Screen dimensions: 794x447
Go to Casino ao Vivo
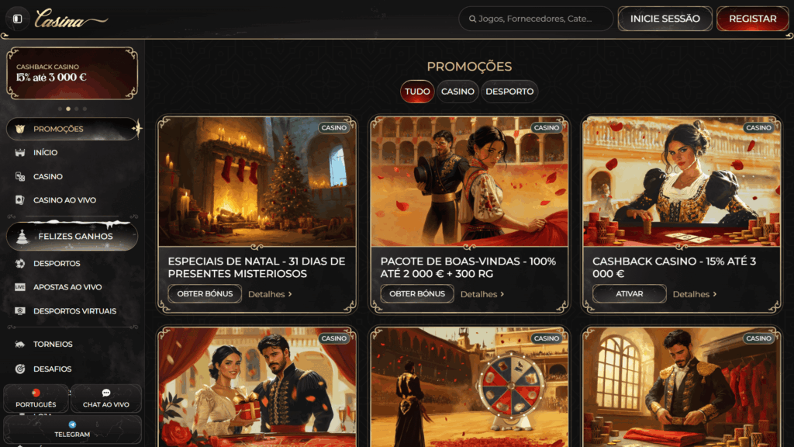coord(64,200)
